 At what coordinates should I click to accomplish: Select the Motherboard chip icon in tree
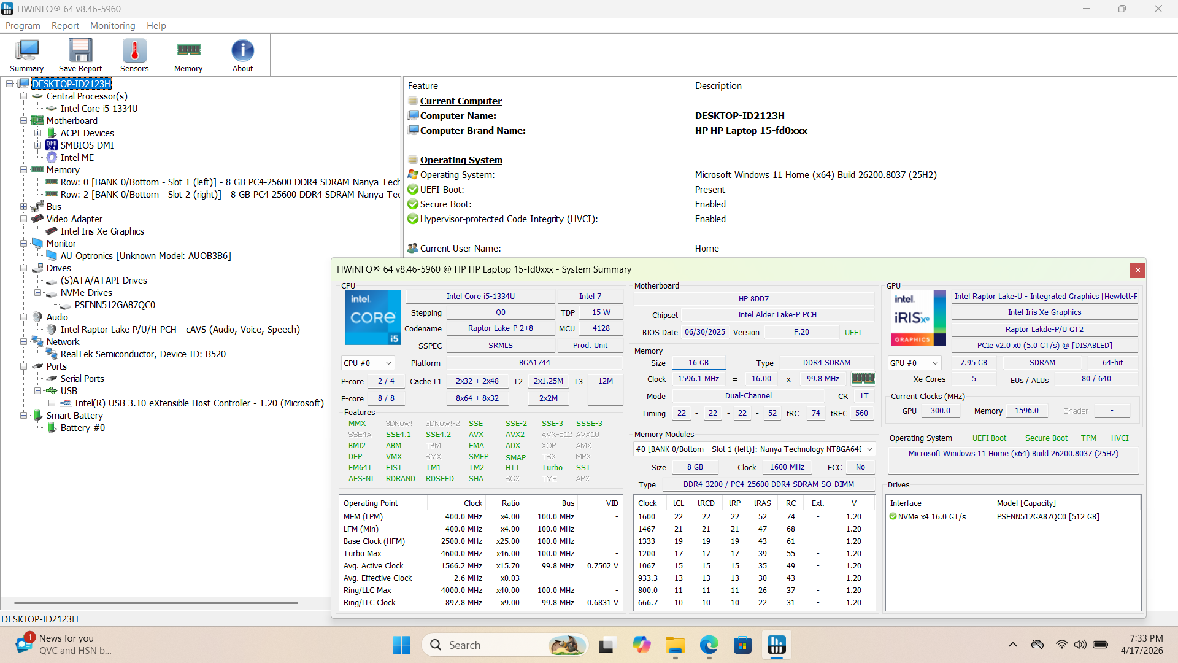(37, 121)
